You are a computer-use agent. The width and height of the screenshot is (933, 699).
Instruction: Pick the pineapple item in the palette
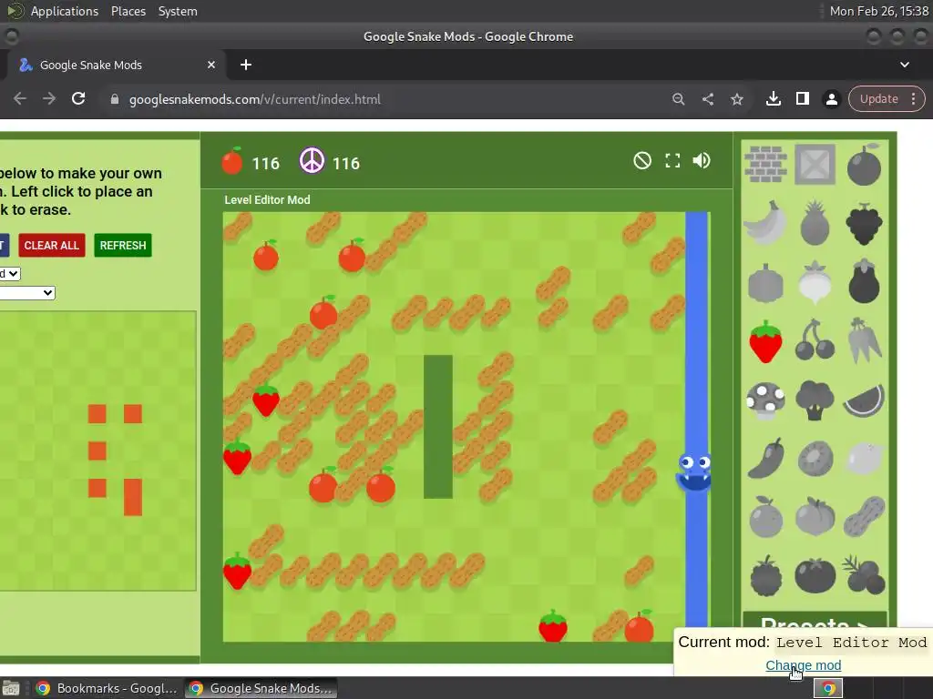815,223
